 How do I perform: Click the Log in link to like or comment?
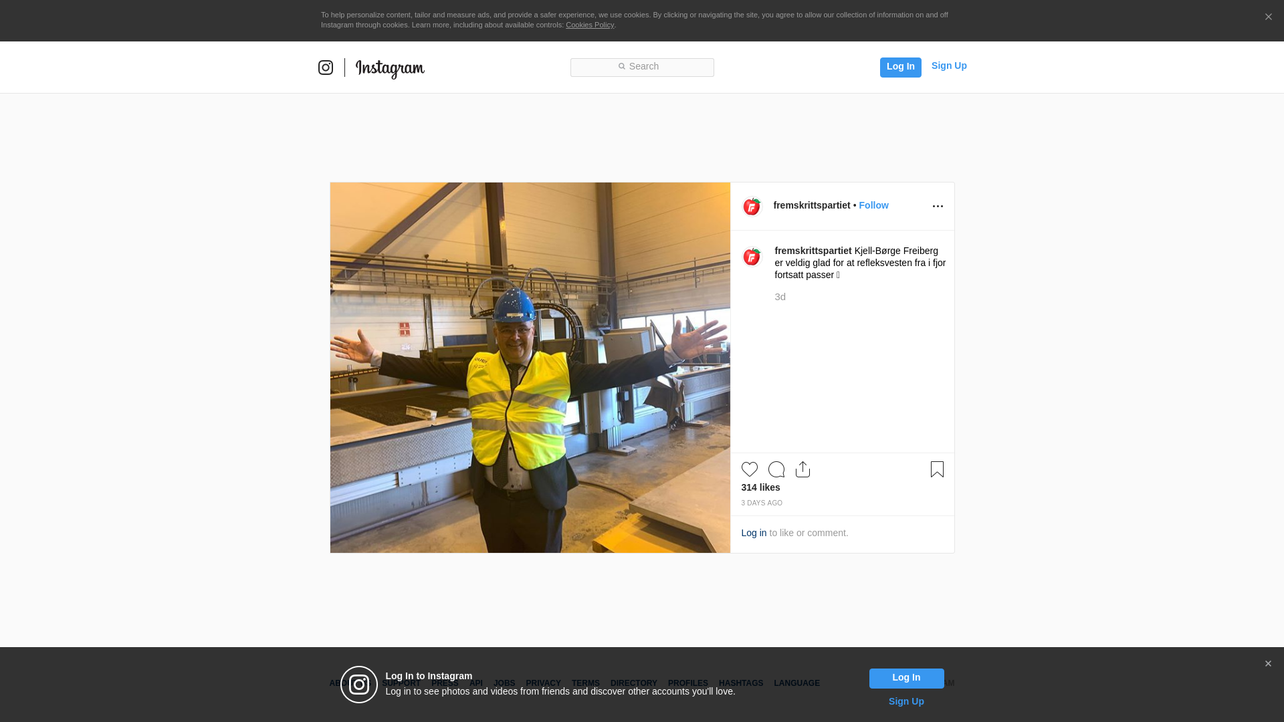[754, 533]
